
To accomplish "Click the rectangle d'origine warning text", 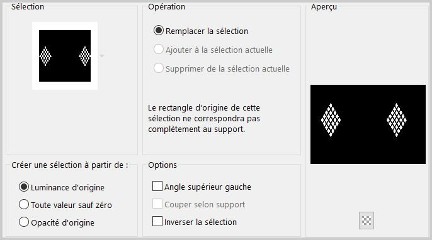I will tap(204, 119).
